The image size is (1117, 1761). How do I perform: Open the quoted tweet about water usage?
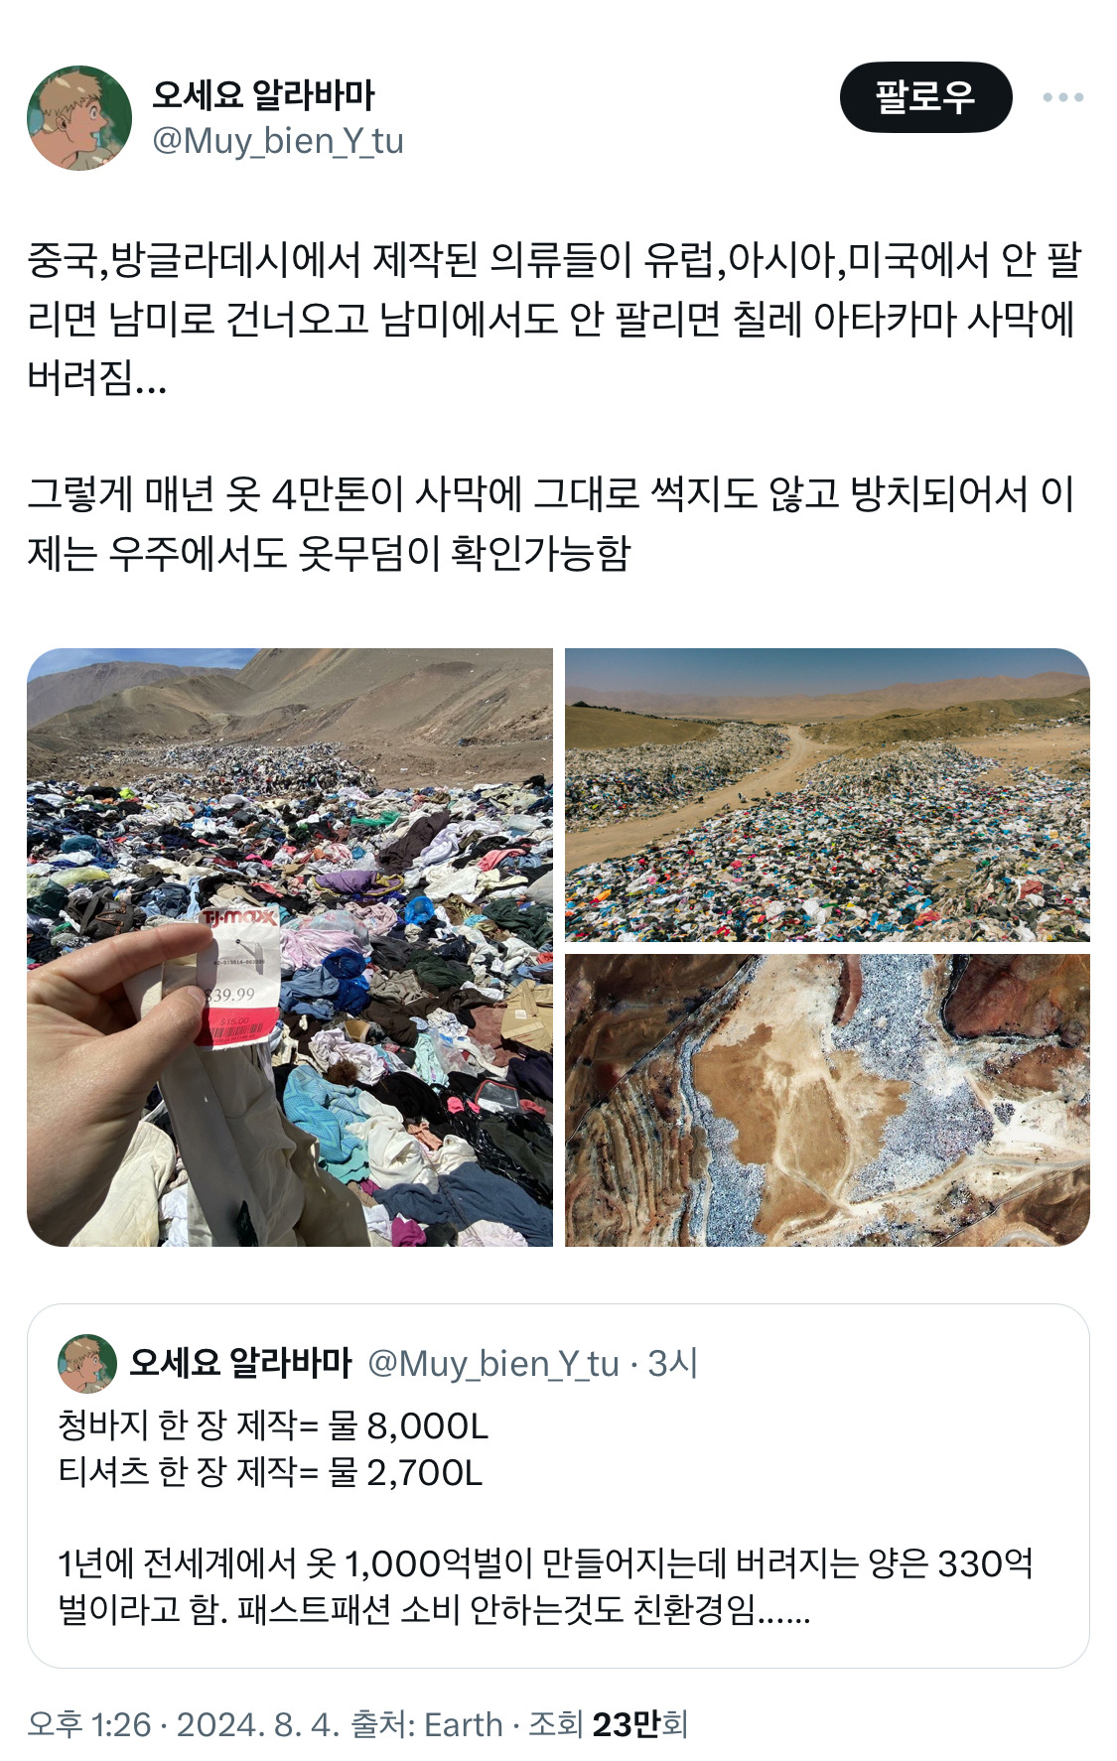(x=558, y=1485)
